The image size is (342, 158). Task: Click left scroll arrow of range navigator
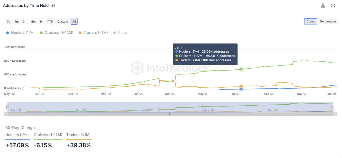(x=6, y=114)
